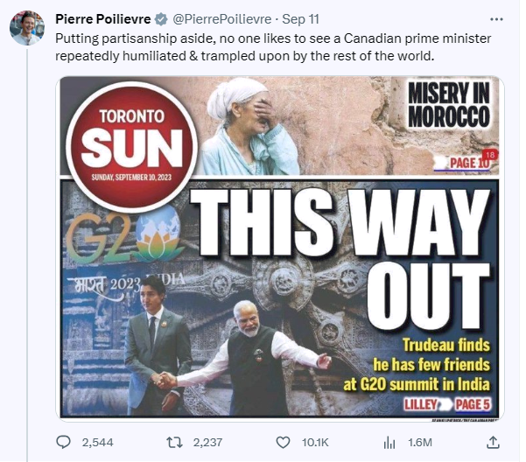Click the reply speech bubble icon
526x462 pixels.
[63, 442]
